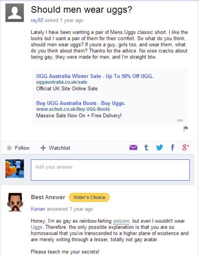Share the question on Tumblr
Viewport: 199px width, 257px height.
coord(146,147)
